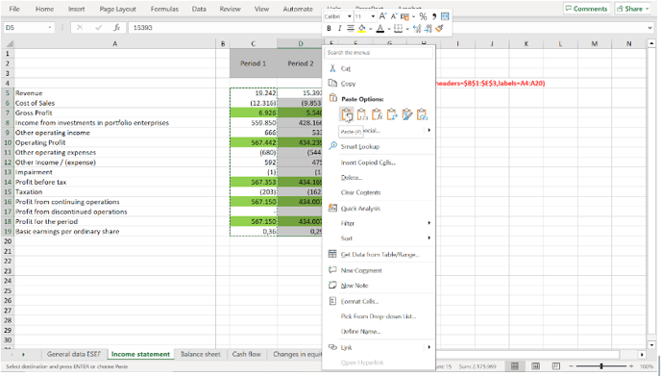Open the Name Box dropdown next to D5
Screen dimensions: 661x376
pyautogui.click(x=50, y=28)
